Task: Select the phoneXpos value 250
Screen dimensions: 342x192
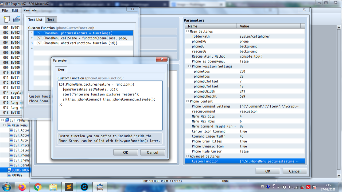Action: pyautogui.click(x=242, y=71)
